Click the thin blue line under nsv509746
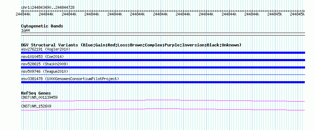315x130 pixels. pos(163,75)
